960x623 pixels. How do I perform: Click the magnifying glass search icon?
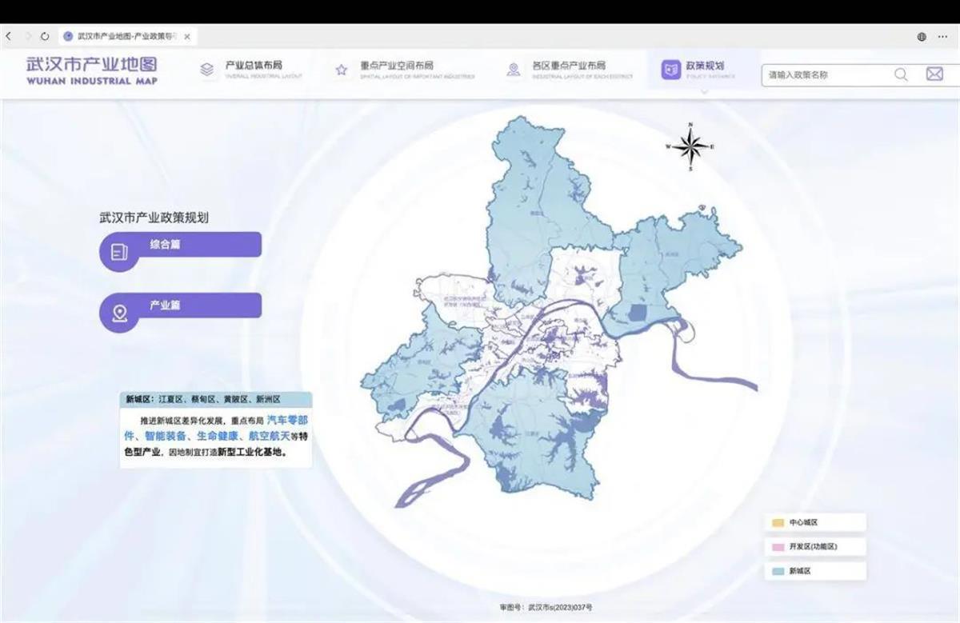(x=900, y=74)
